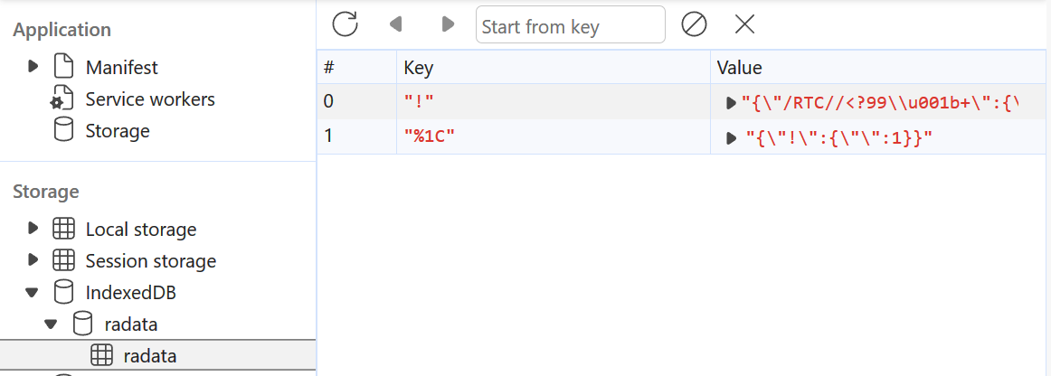Screen dimensions: 1051x376
Task: Show next page arrow icon
Action: (448, 24)
